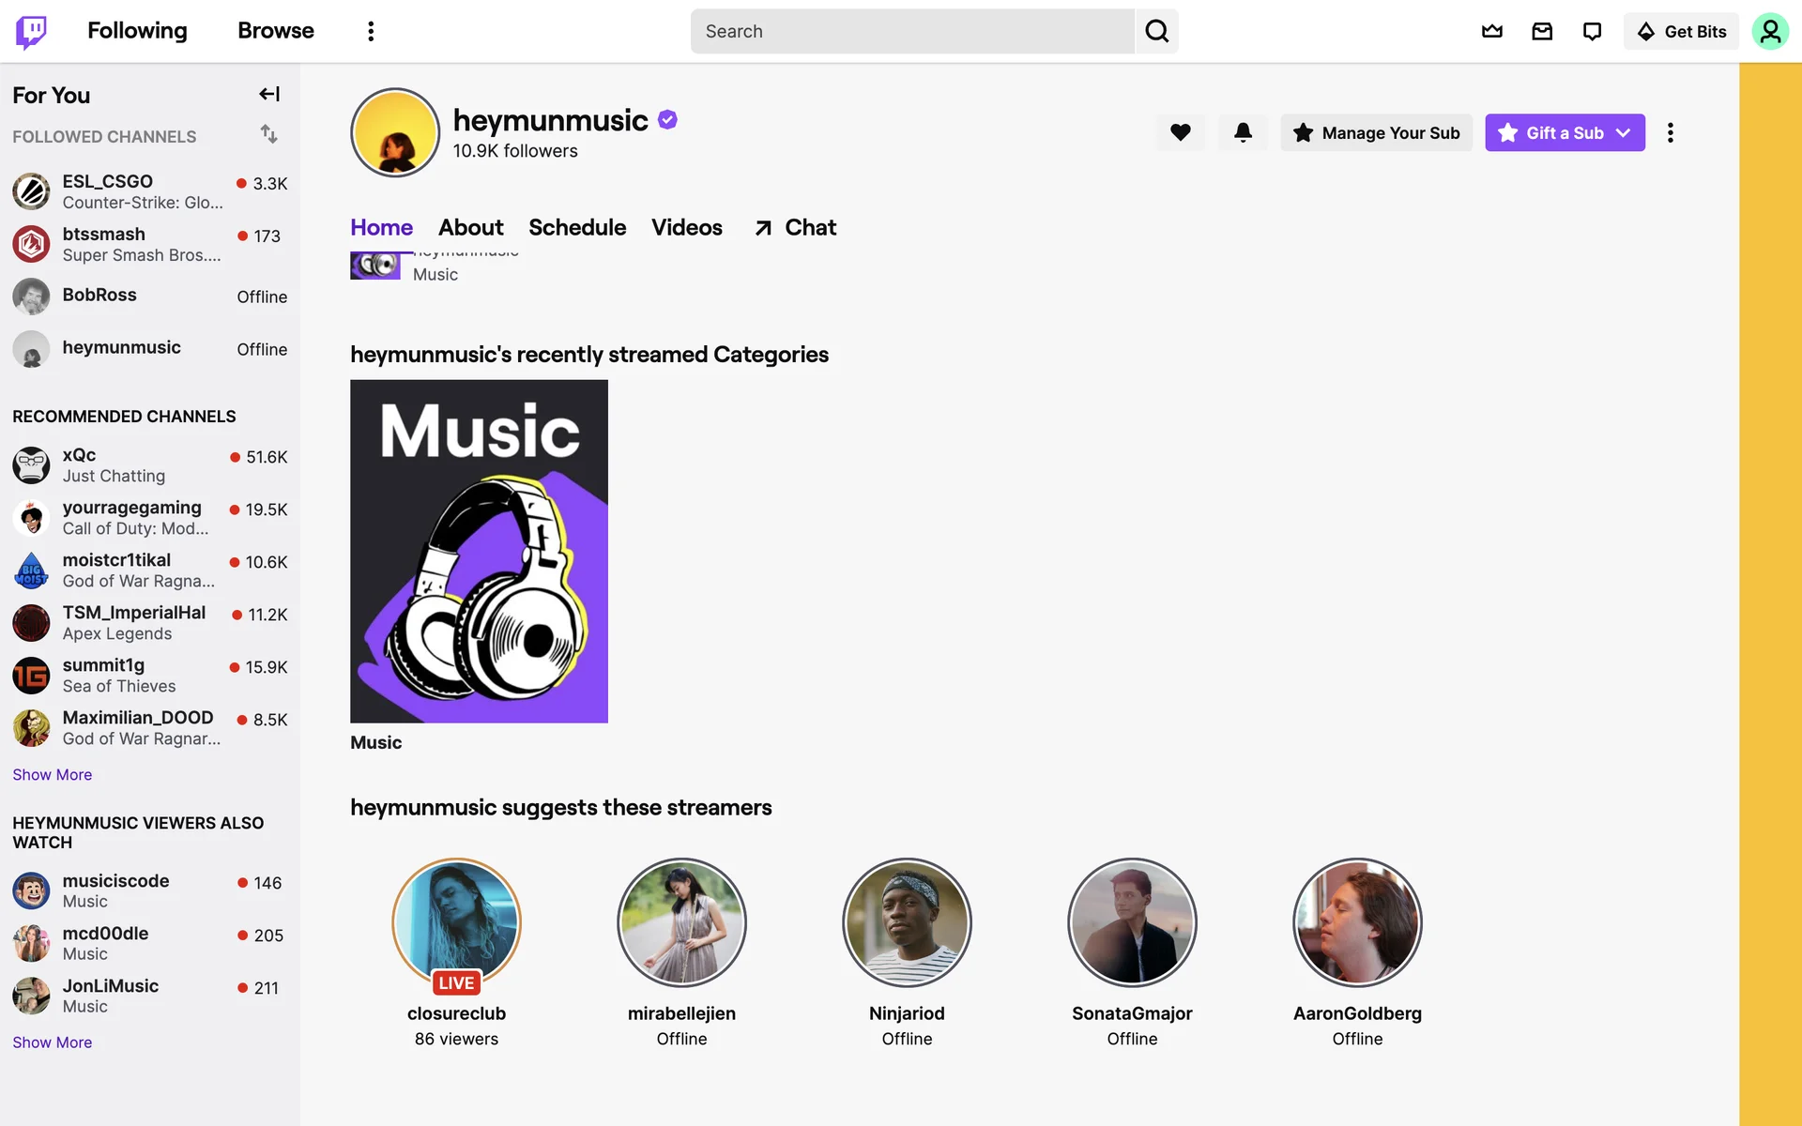This screenshot has width=1802, height=1126.
Task: Click Manage Your Sub button
Action: click(x=1376, y=132)
